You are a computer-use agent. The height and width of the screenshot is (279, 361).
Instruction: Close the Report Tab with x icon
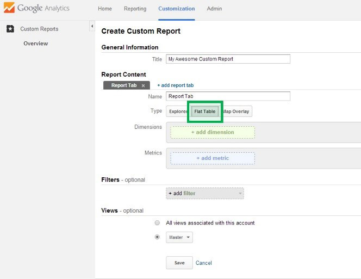[x=143, y=85]
